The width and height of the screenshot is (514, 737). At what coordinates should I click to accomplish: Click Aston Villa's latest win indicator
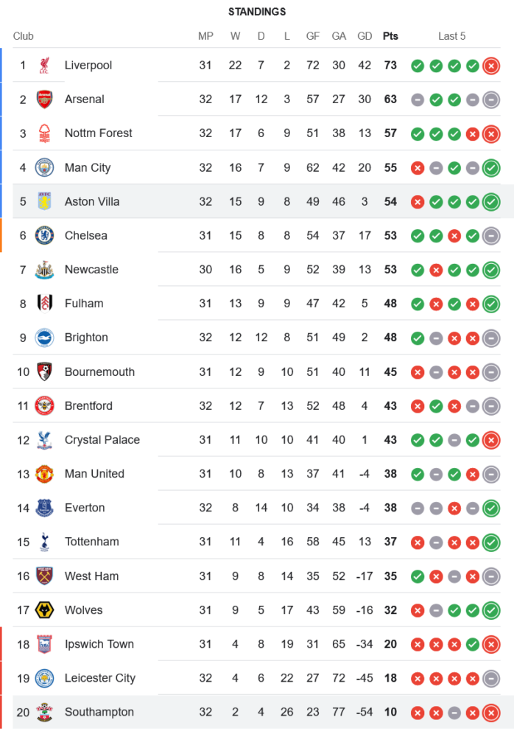[x=491, y=202]
